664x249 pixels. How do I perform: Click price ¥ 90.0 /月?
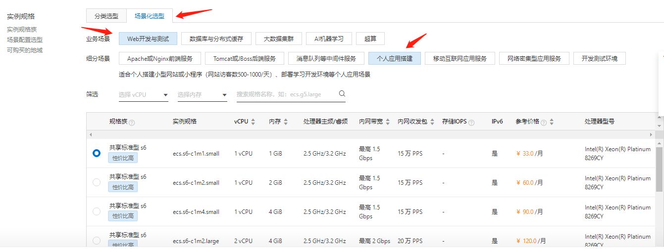coord(529,212)
